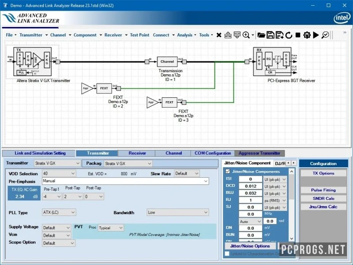Switch to Aggressor Transmitter tab
The image size is (353, 265).
coord(259,153)
